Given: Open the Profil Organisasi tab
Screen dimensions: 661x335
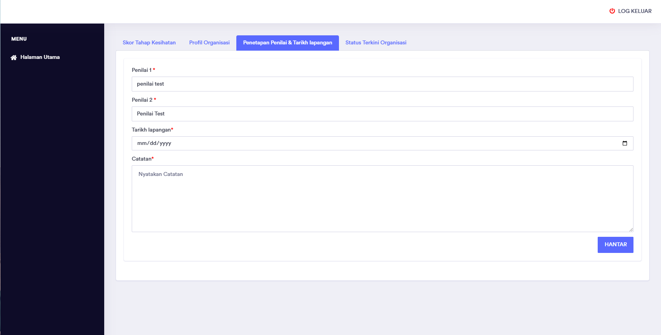Looking at the screenshot, I should [x=209, y=43].
